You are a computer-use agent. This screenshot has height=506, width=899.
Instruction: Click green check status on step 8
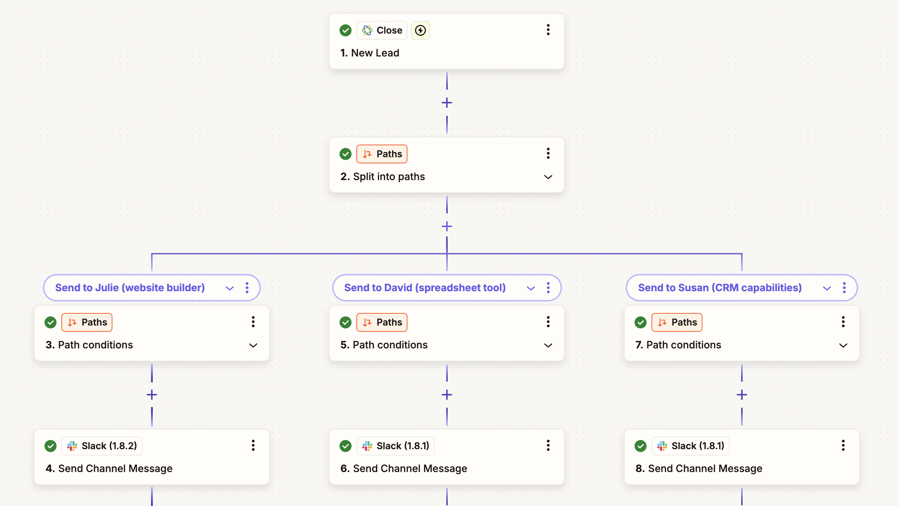[x=641, y=446]
